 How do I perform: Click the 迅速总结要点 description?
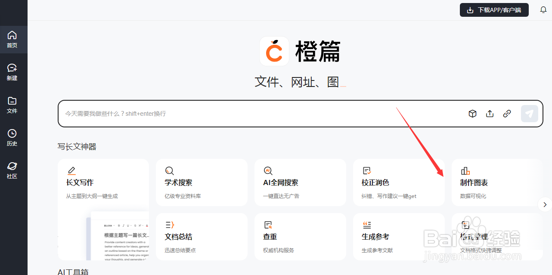(180, 250)
